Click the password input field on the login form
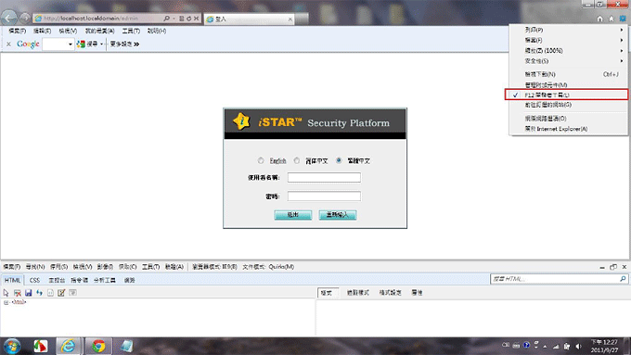631x355 pixels. (324, 197)
